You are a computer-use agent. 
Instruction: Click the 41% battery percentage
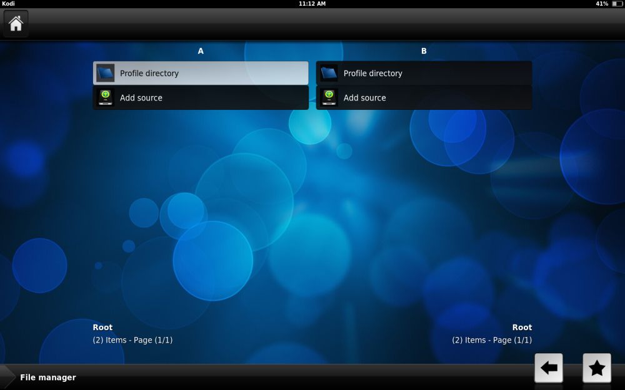[602, 4]
